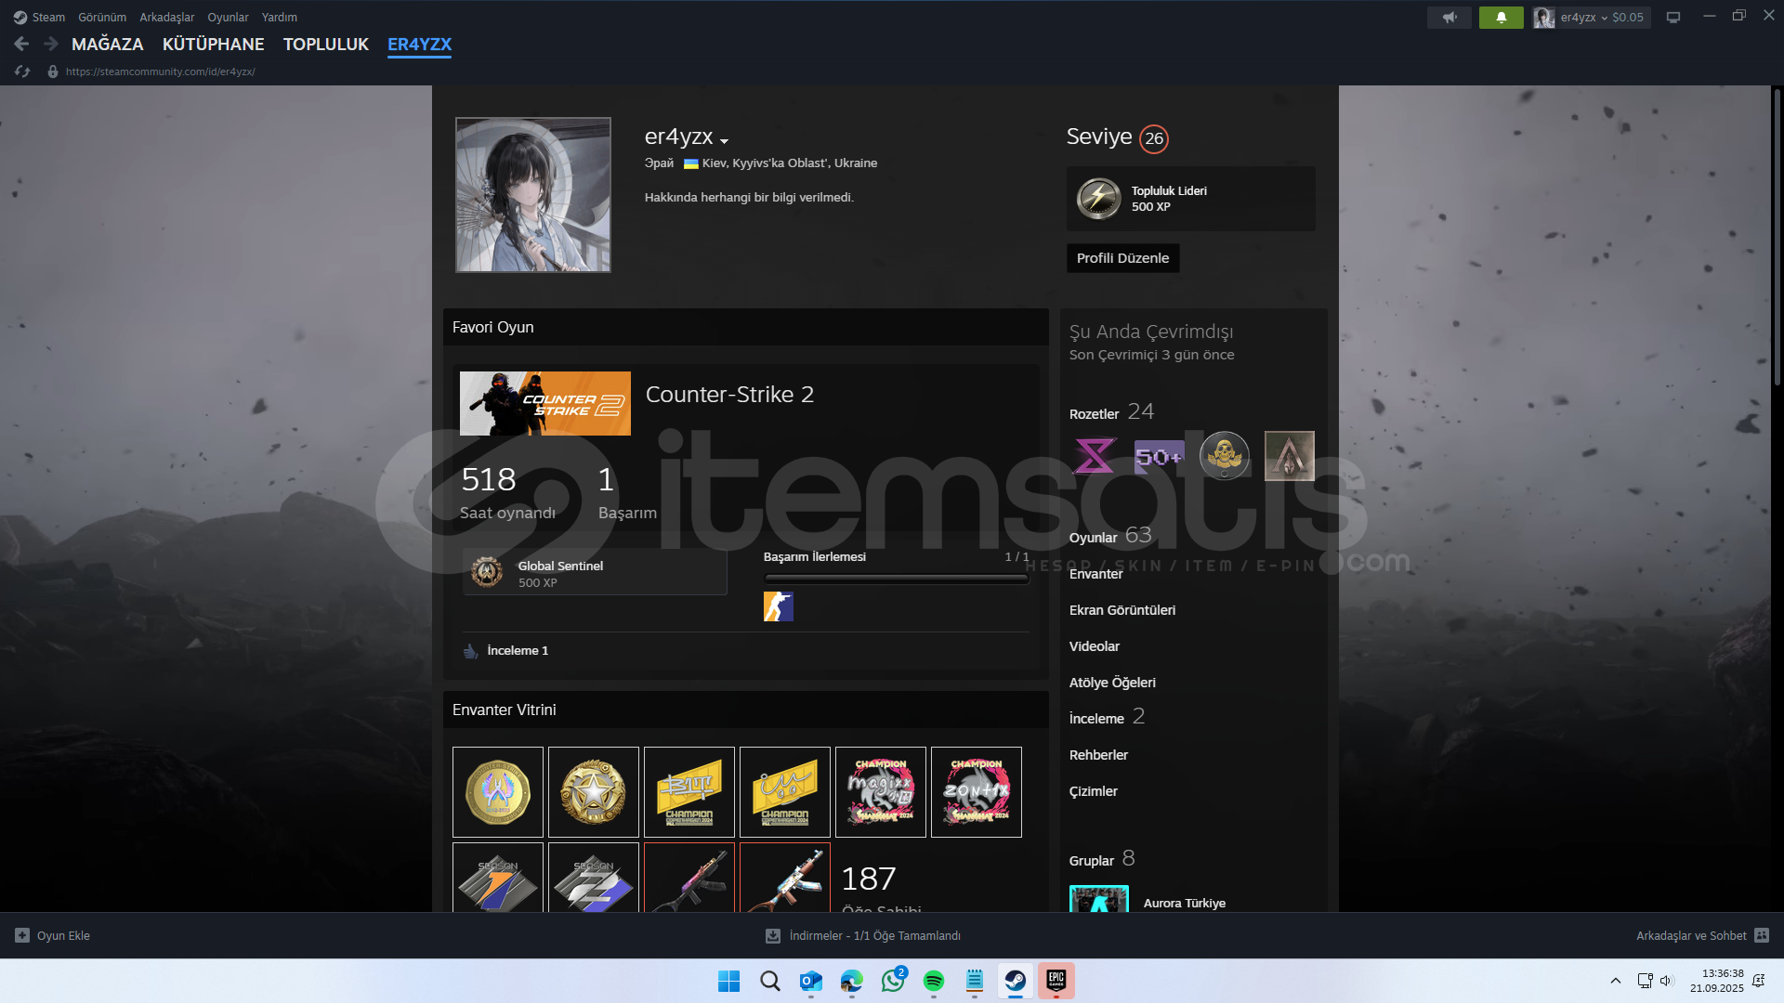1784x1003 pixels.
Task: Open the Topluluk Lideri lightning badge
Action: click(1098, 198)
